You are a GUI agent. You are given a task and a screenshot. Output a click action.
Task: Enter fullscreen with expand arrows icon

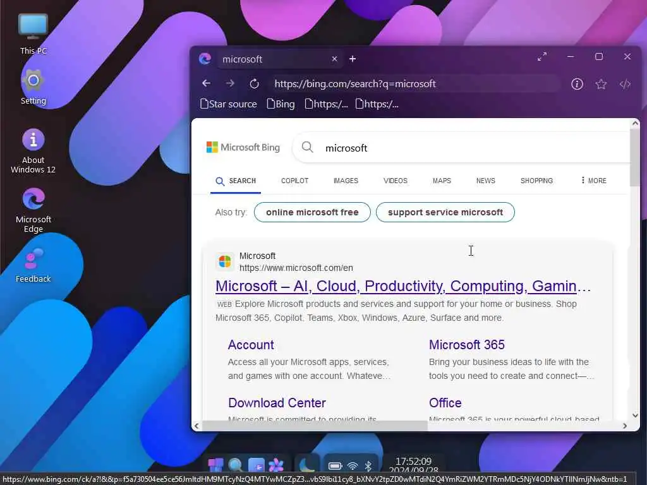[x=542, y=56]
